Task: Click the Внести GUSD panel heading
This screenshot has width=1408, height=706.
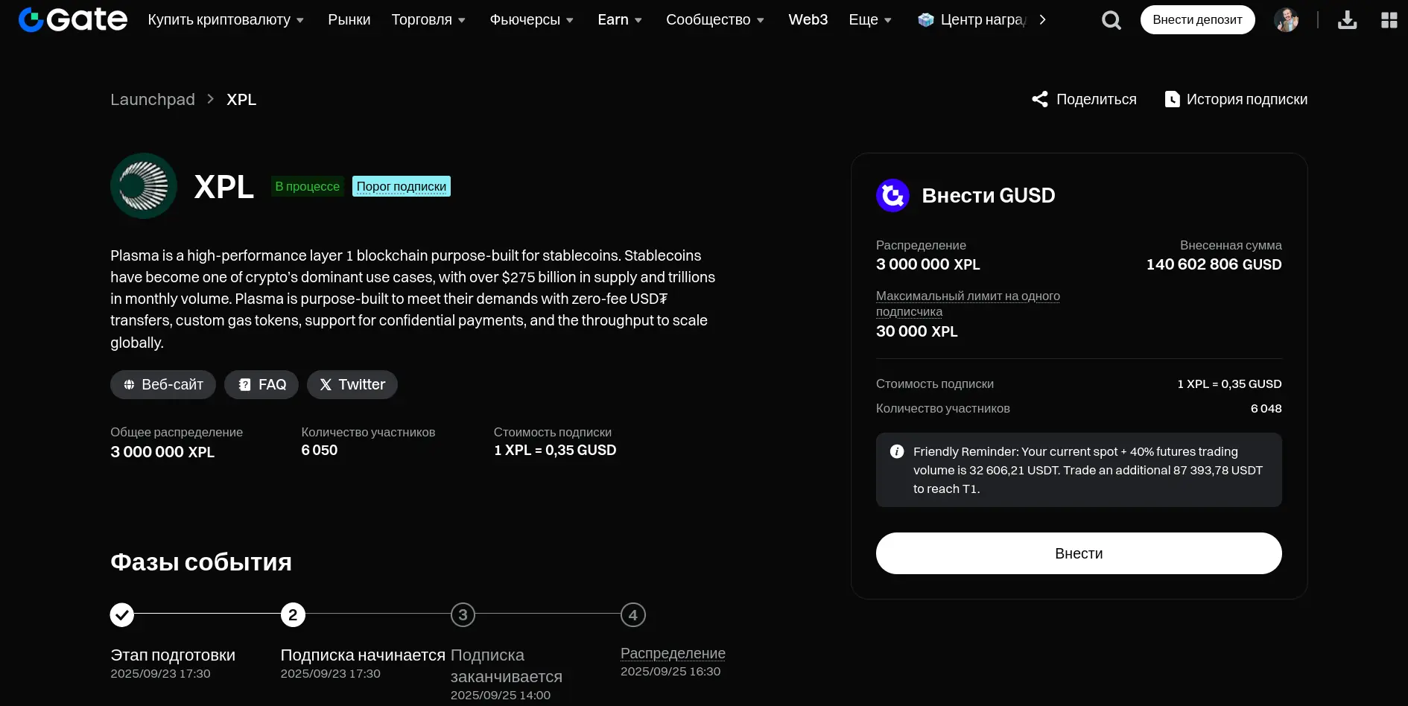Action: [x=989, y=195]
